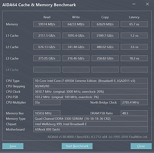Click the Memory Write 64233 MB/s field
The height and width of the screenshot is (153, 154).
(76, 24)
